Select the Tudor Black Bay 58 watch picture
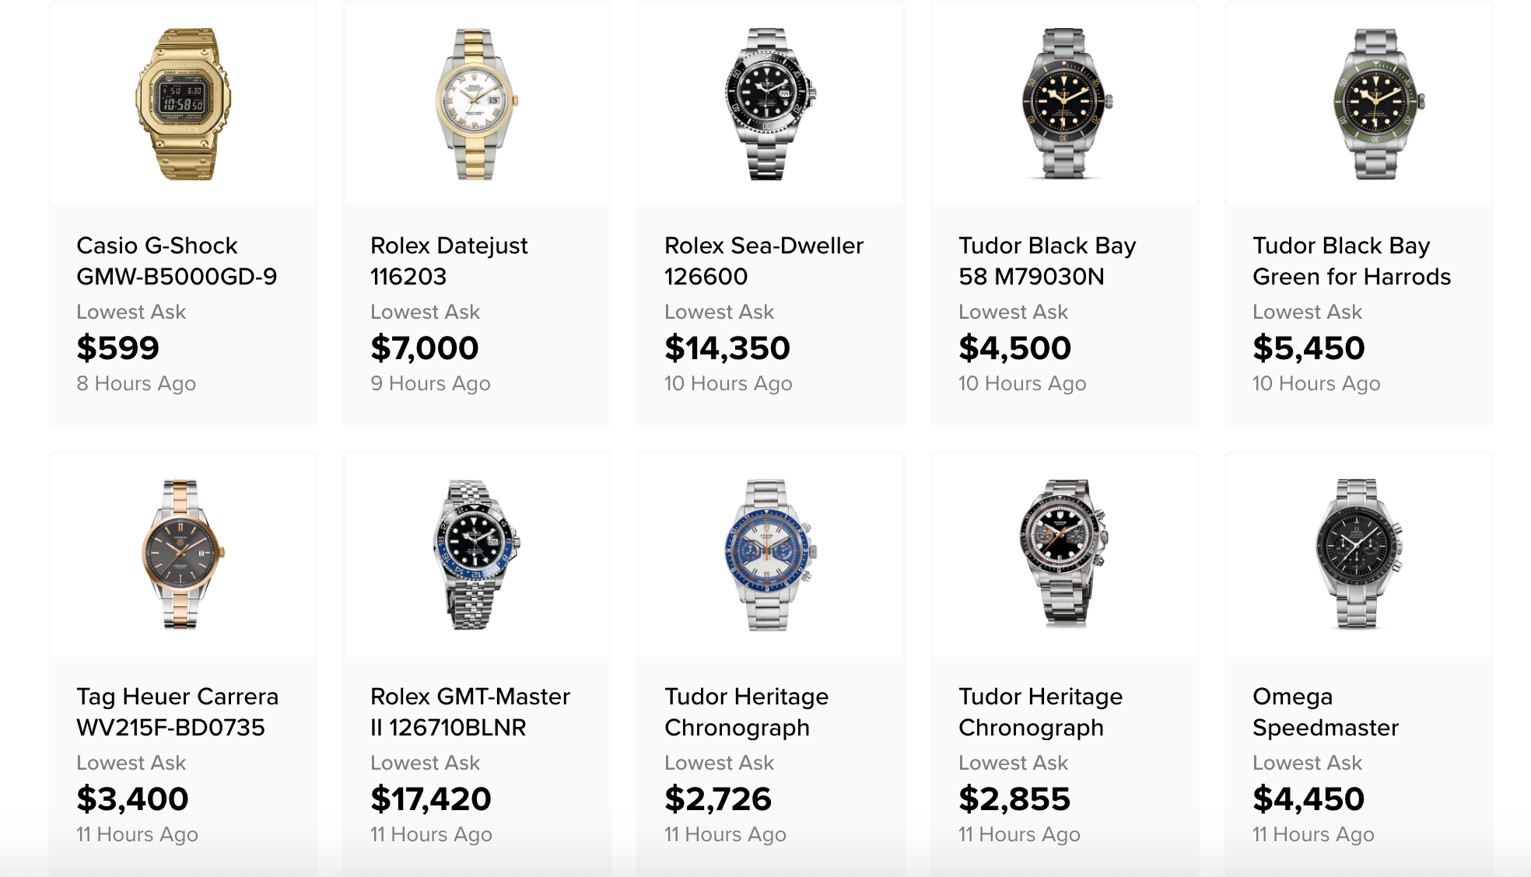The width and height of the screenshot is (1531, 877). point(1064,104)
